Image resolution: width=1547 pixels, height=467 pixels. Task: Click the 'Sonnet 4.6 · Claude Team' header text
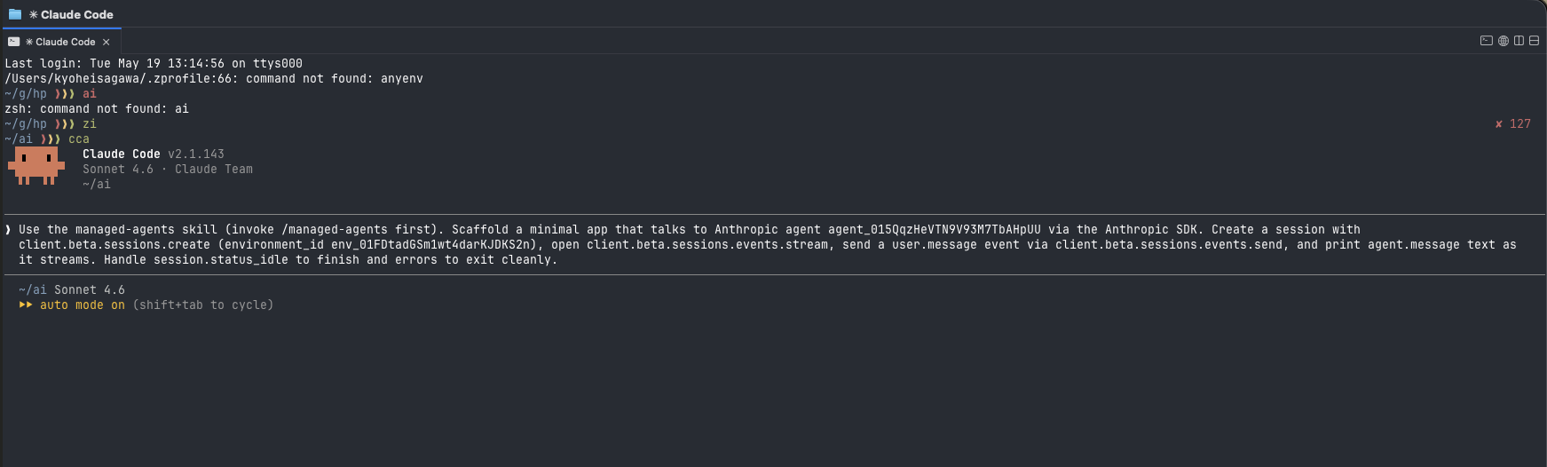168,169
